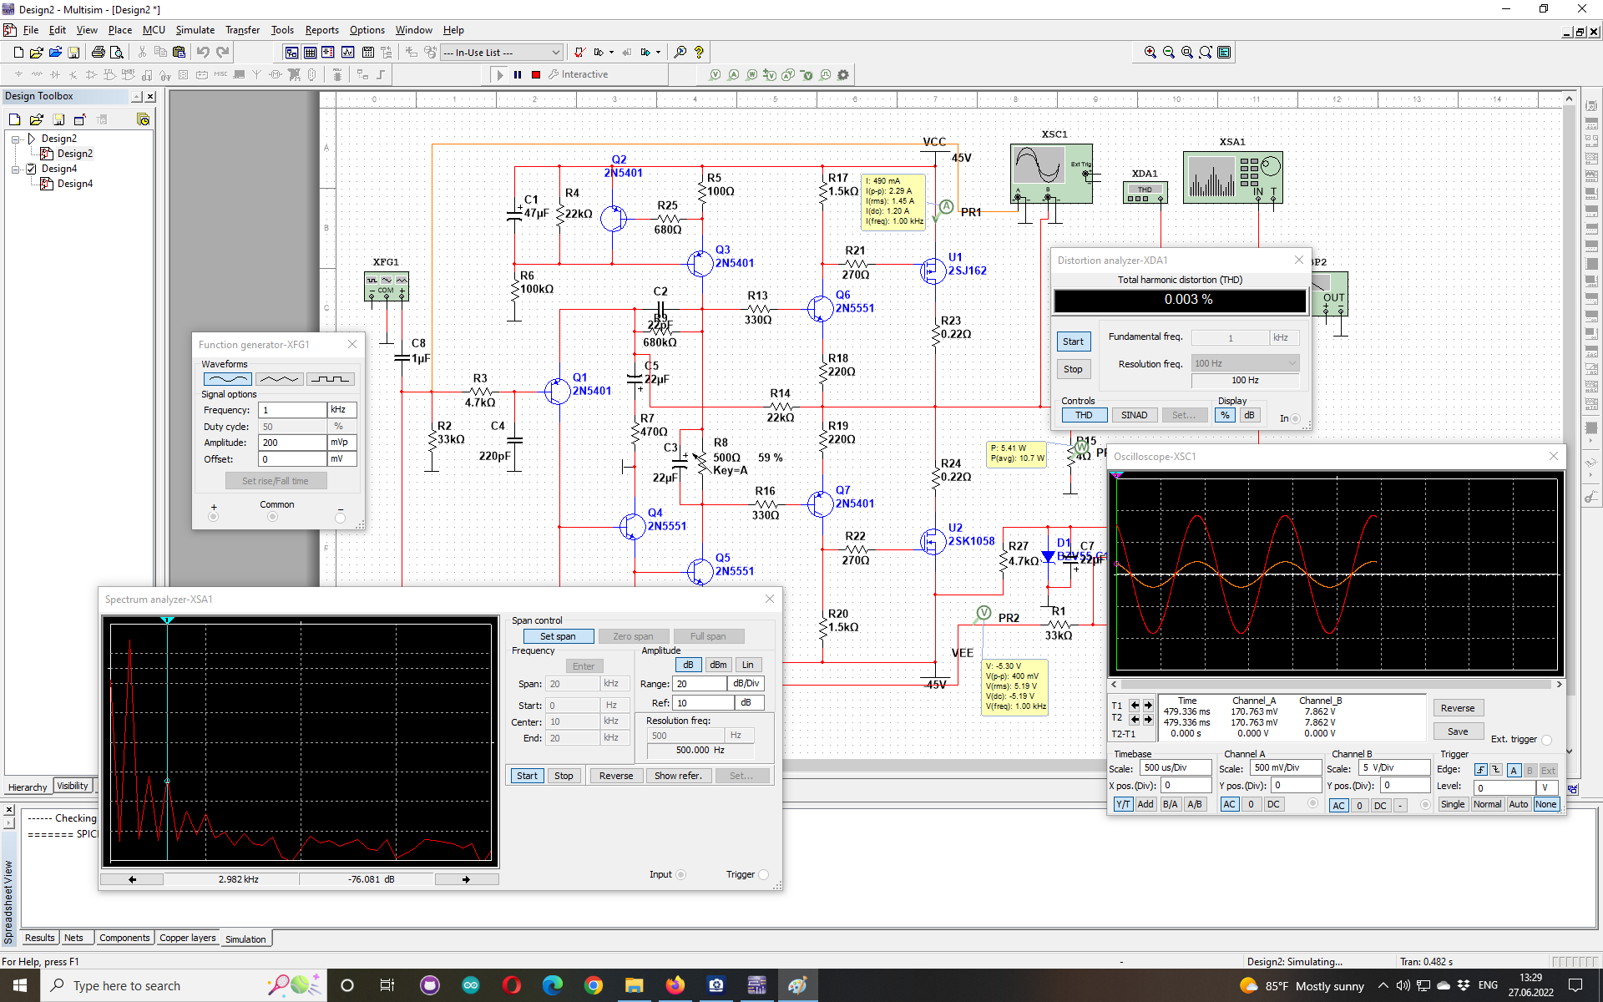Select dB display in Distortion analyzer
The height and width of the screenshot is (1002, 1603).
[1249, 415]
